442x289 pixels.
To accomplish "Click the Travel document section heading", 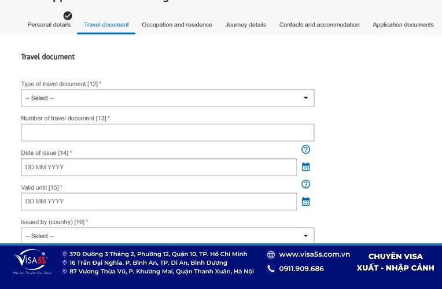I will (48, 57).
